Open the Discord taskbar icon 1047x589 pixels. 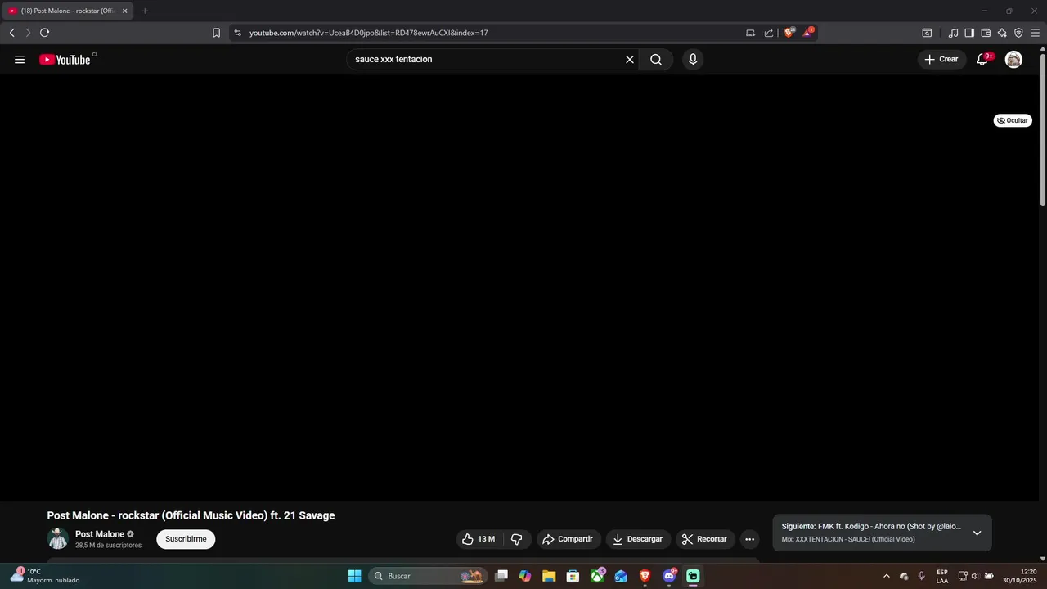pos(670,576)
